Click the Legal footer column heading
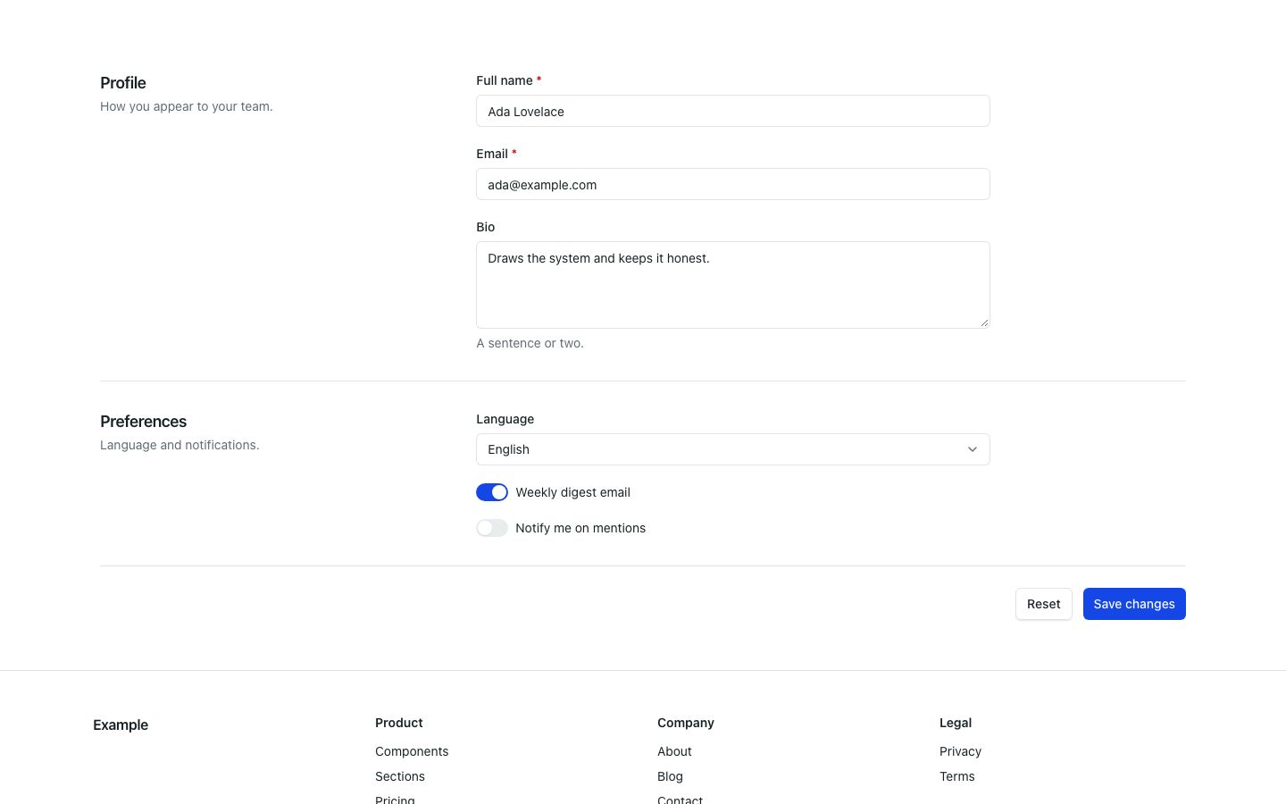The image size is (1286, 804). pyautogui.click(x=956, y=723)
